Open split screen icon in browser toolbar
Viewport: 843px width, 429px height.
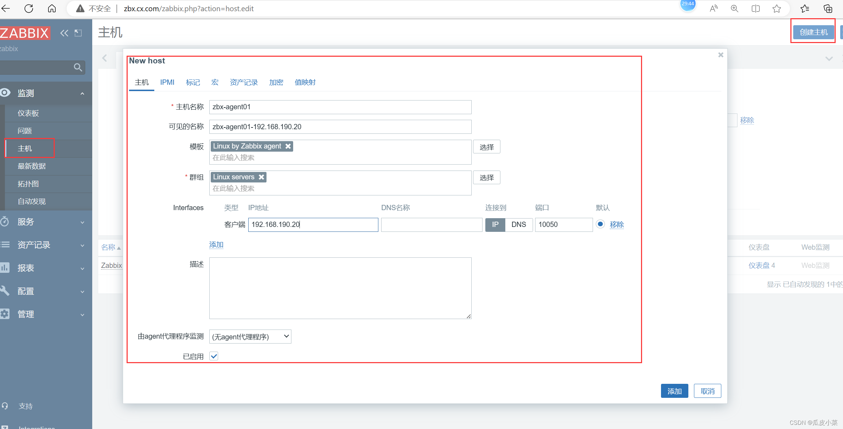tap(756, 8)
